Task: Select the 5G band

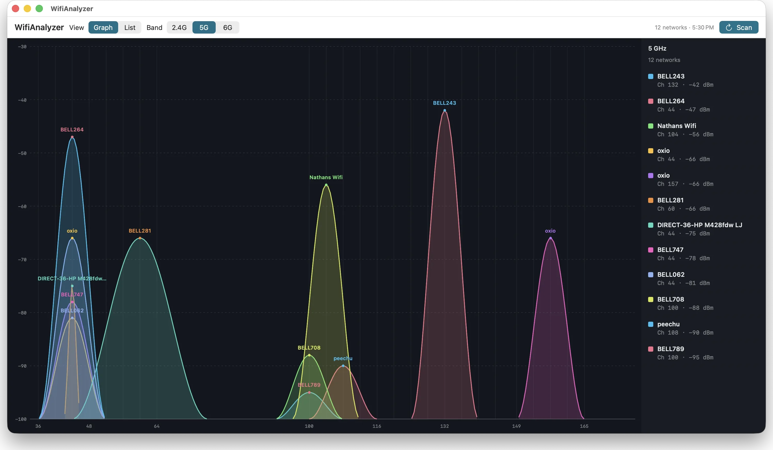Action: tap(204, 27)
